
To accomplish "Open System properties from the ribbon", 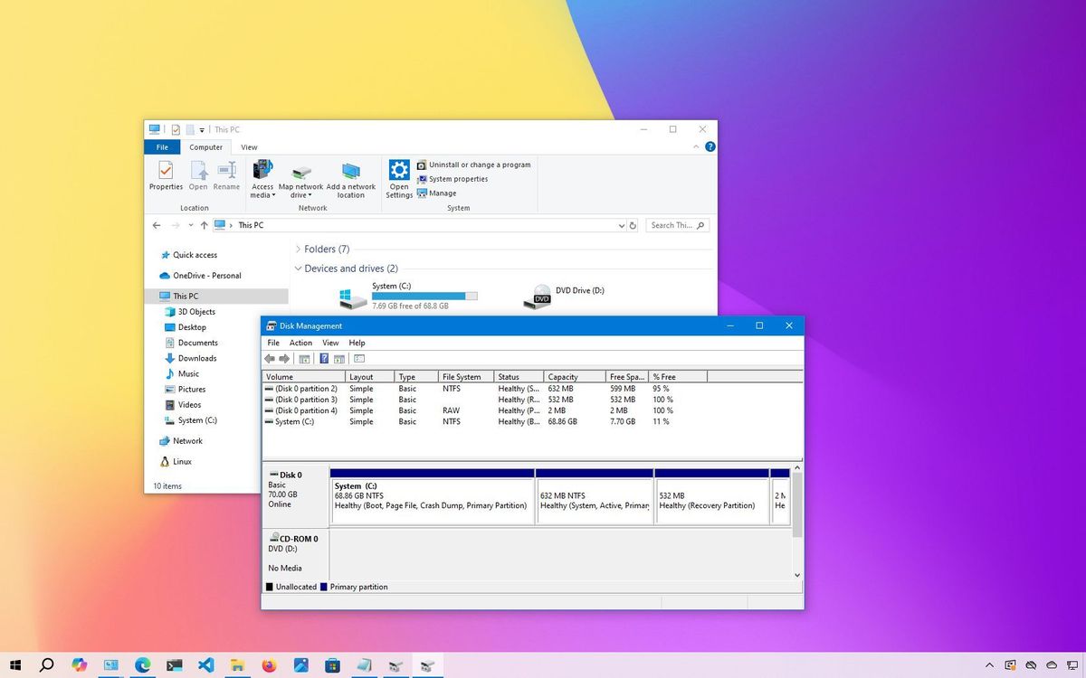I will click(x=456, y=179).
